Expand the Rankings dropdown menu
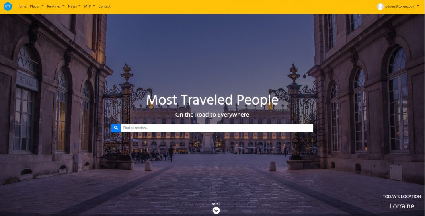 coord(56,6)
